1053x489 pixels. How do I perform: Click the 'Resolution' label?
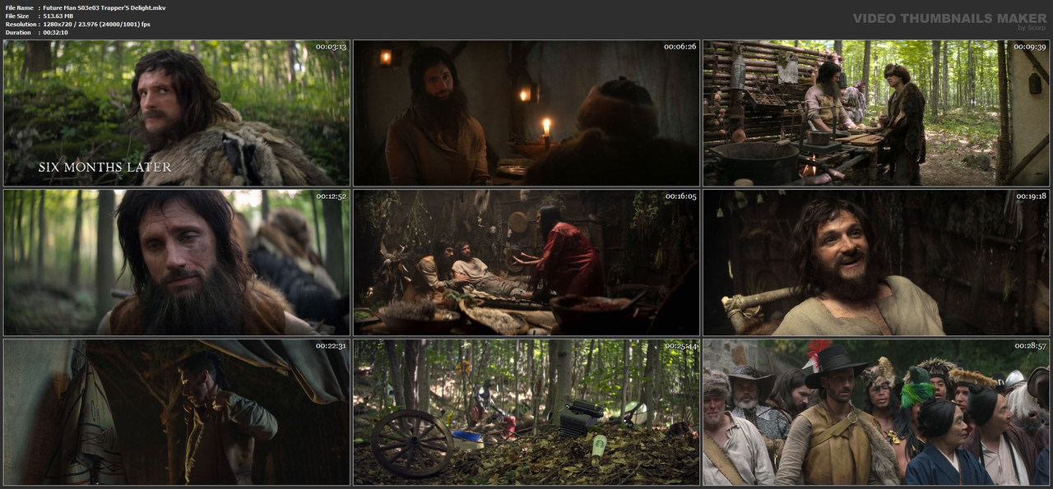pos(20,24)
